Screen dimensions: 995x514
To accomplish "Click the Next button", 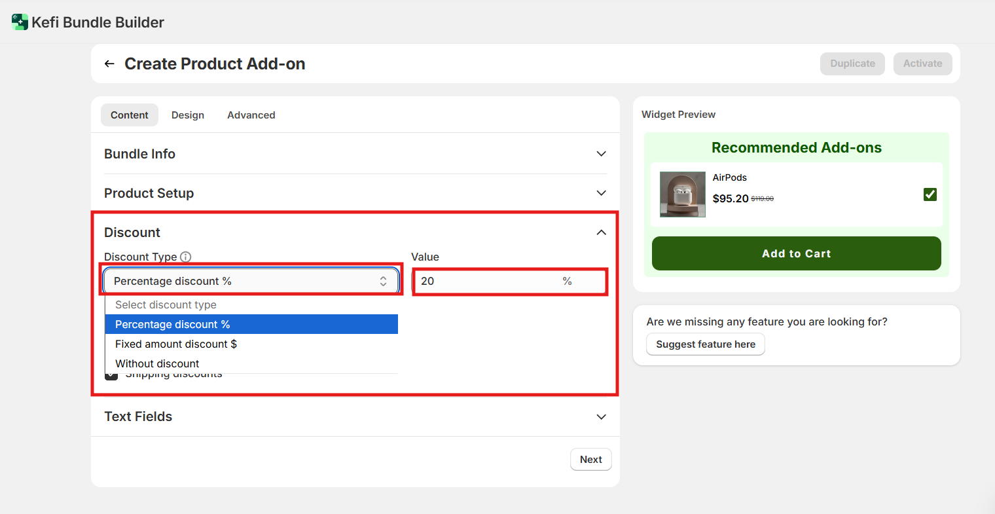I will coord(590,460).
